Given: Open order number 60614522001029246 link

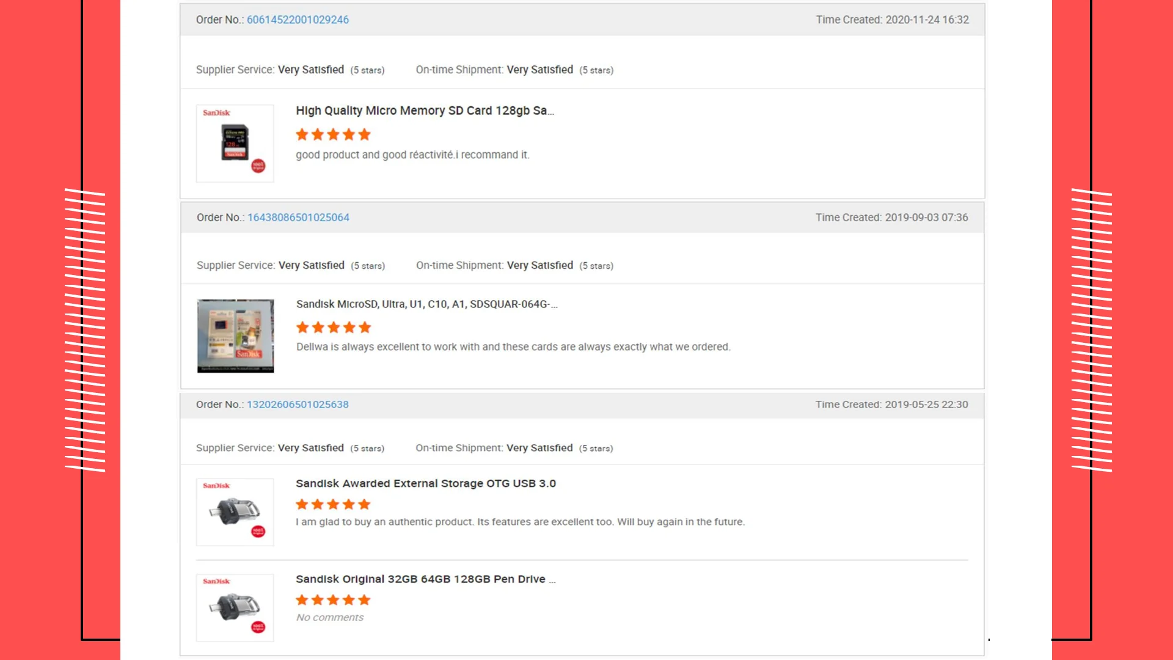Looking at the screenshot, I should coord(298,20).
